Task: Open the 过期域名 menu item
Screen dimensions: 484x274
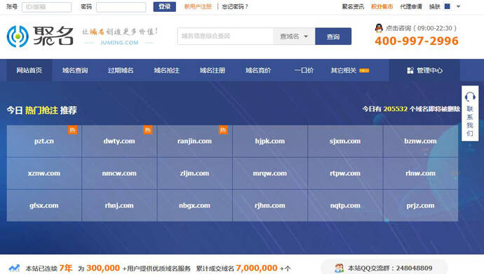Action: pos(121,70)
